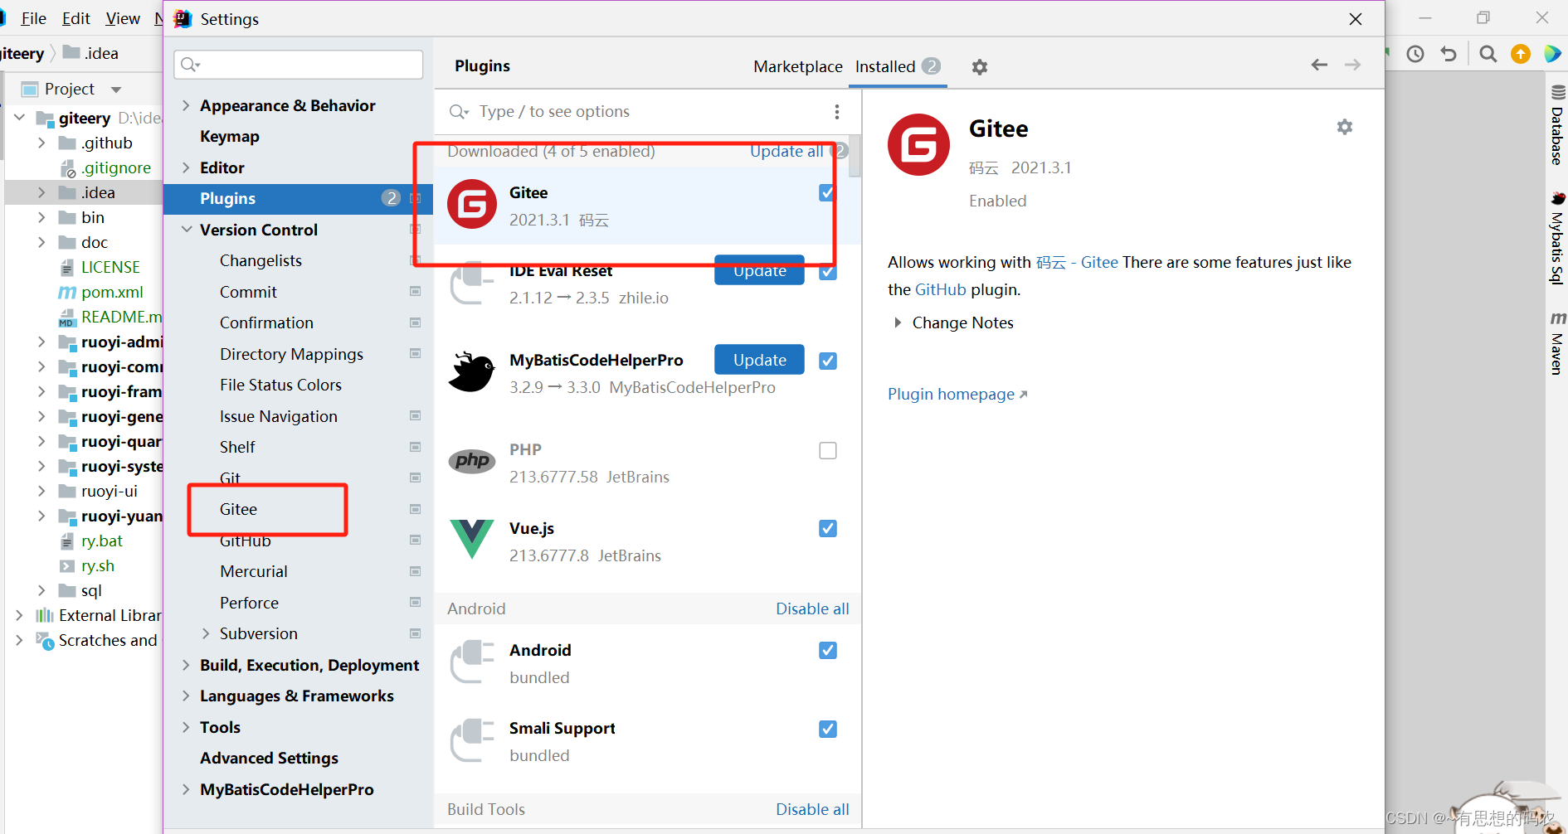Viewport: 1568px width, 834px height.
Task: Click the settings search magnifier icon
Action: click(x=190, y=65)
